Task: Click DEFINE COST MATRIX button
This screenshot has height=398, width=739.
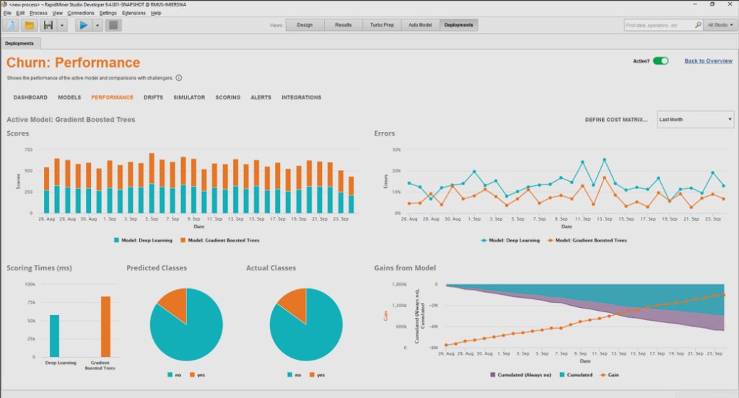Action: point(616,120)
